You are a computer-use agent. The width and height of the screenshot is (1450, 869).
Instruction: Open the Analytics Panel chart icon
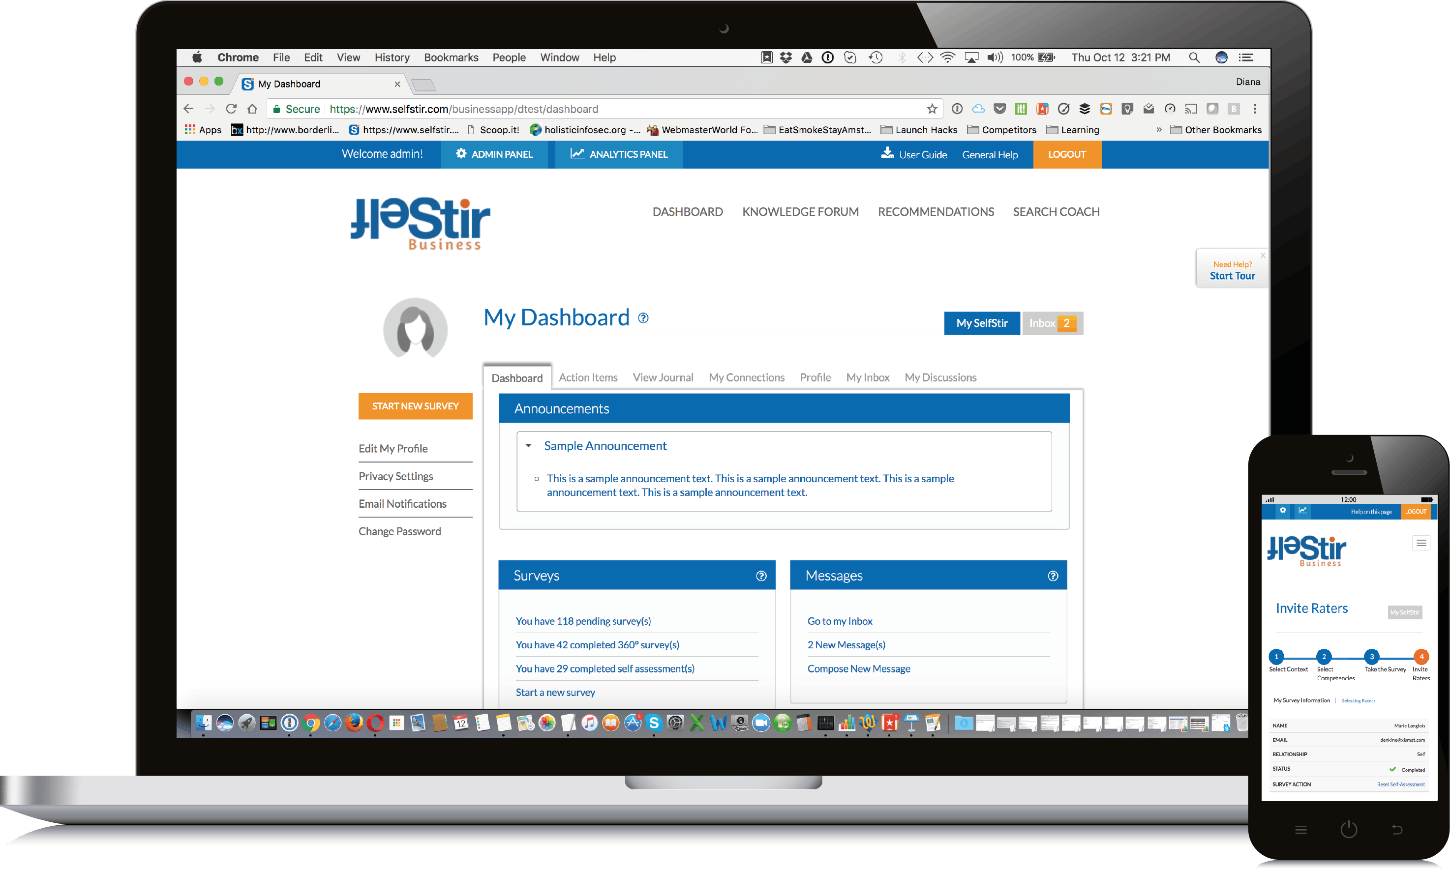tap(577, 153)
